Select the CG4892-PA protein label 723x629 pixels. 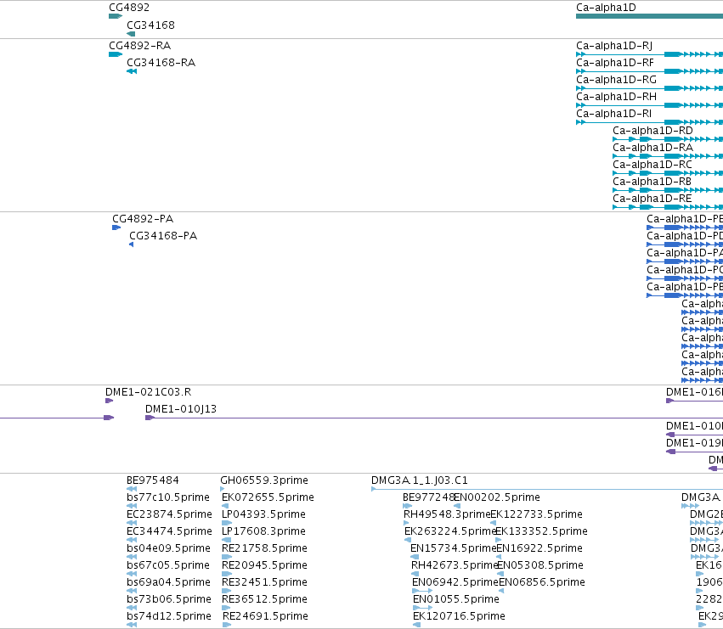(x=143, y=219)
